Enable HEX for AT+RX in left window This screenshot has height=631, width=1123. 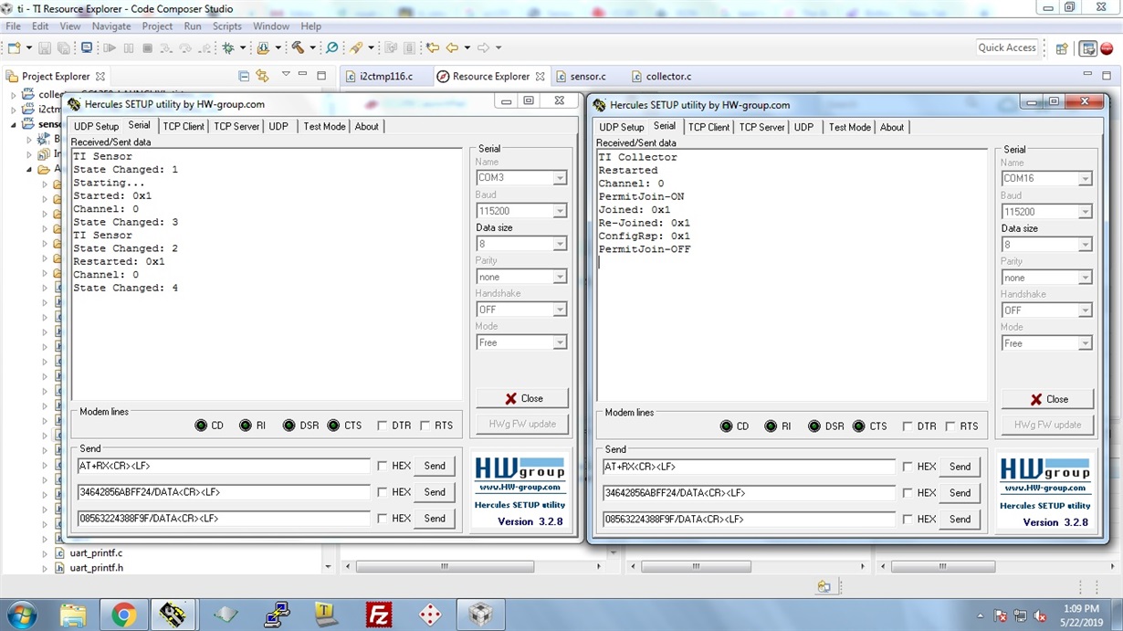point(382,466)
